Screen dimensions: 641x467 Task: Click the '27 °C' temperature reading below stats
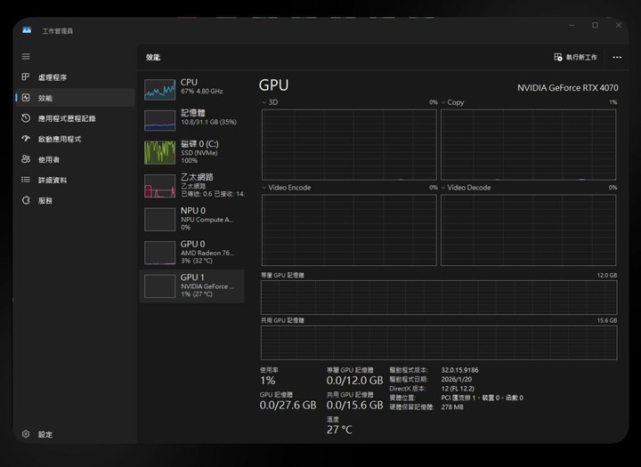339,430
